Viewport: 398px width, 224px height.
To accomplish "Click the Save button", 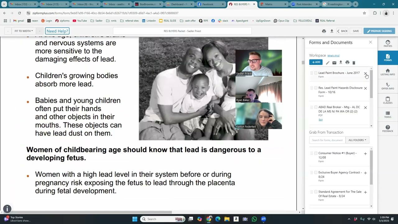I will coord(356,31).
